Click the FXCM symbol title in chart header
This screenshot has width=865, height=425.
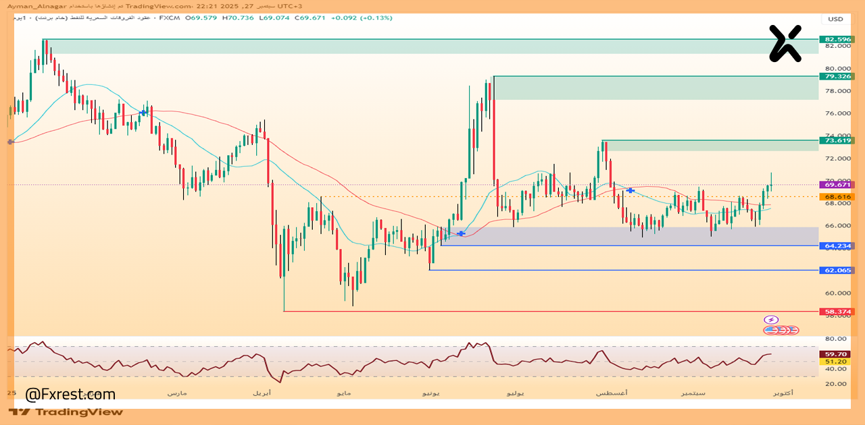click(169, 18)
